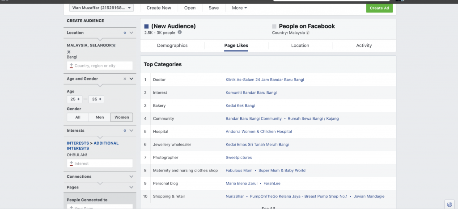The width and height of the screenshot is (458, 209).
Task: Open Kedai Kek Bangi link
Action: tap(240, 105)
